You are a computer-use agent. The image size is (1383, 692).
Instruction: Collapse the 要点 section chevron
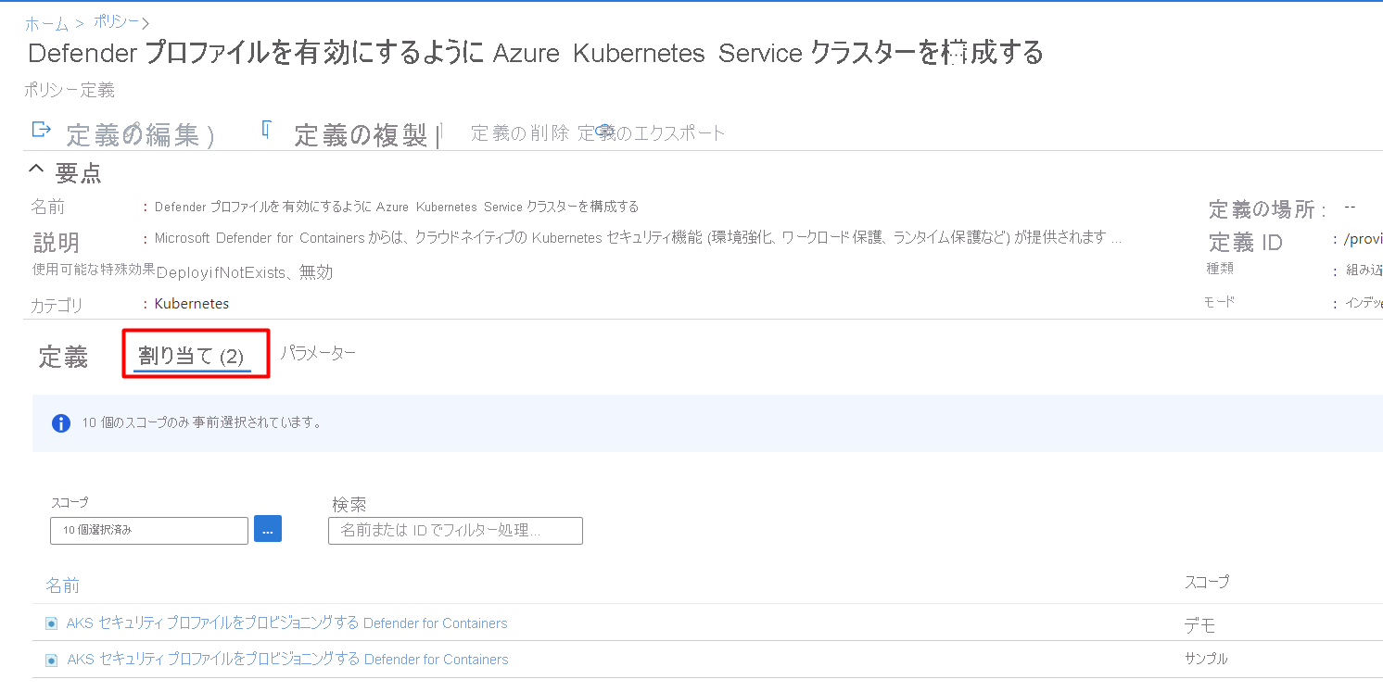tap(36, 170)
